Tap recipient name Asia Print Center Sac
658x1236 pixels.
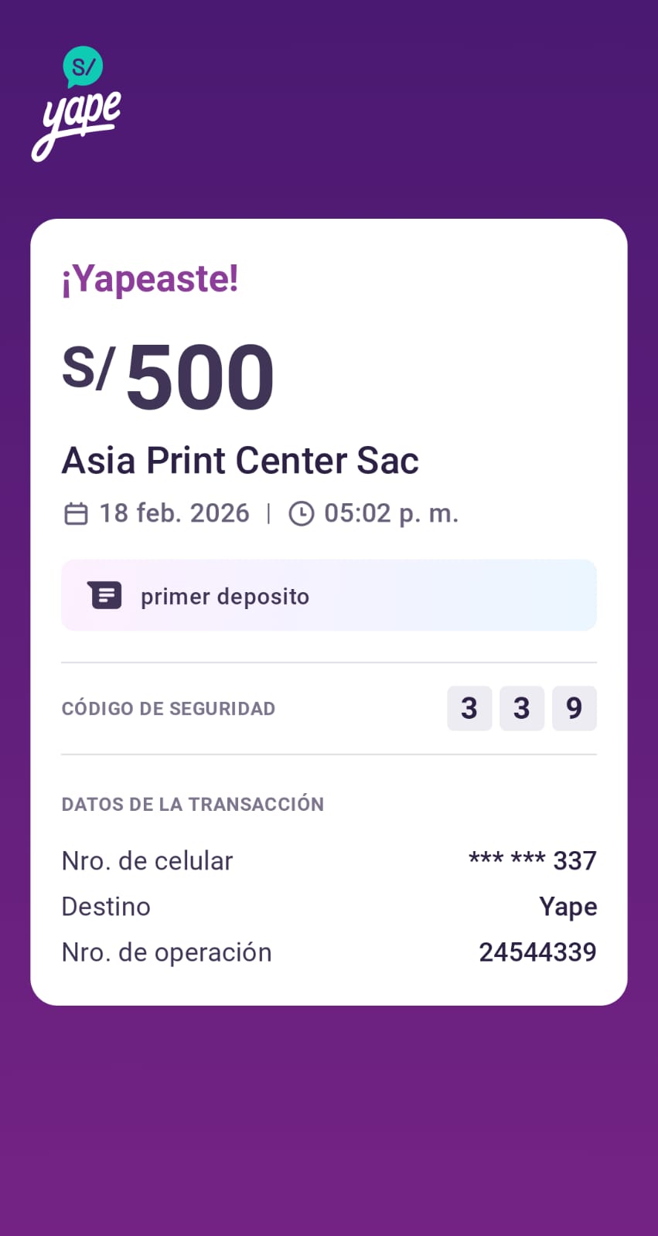240,461
